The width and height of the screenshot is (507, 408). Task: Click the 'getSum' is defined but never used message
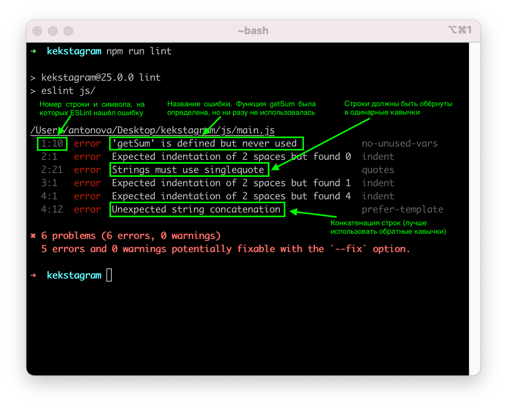[206, 143]
